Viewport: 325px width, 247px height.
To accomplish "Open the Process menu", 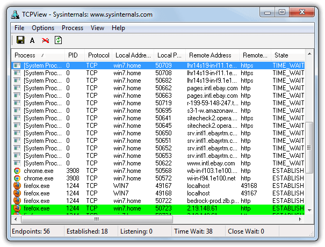I will point(73,28).
